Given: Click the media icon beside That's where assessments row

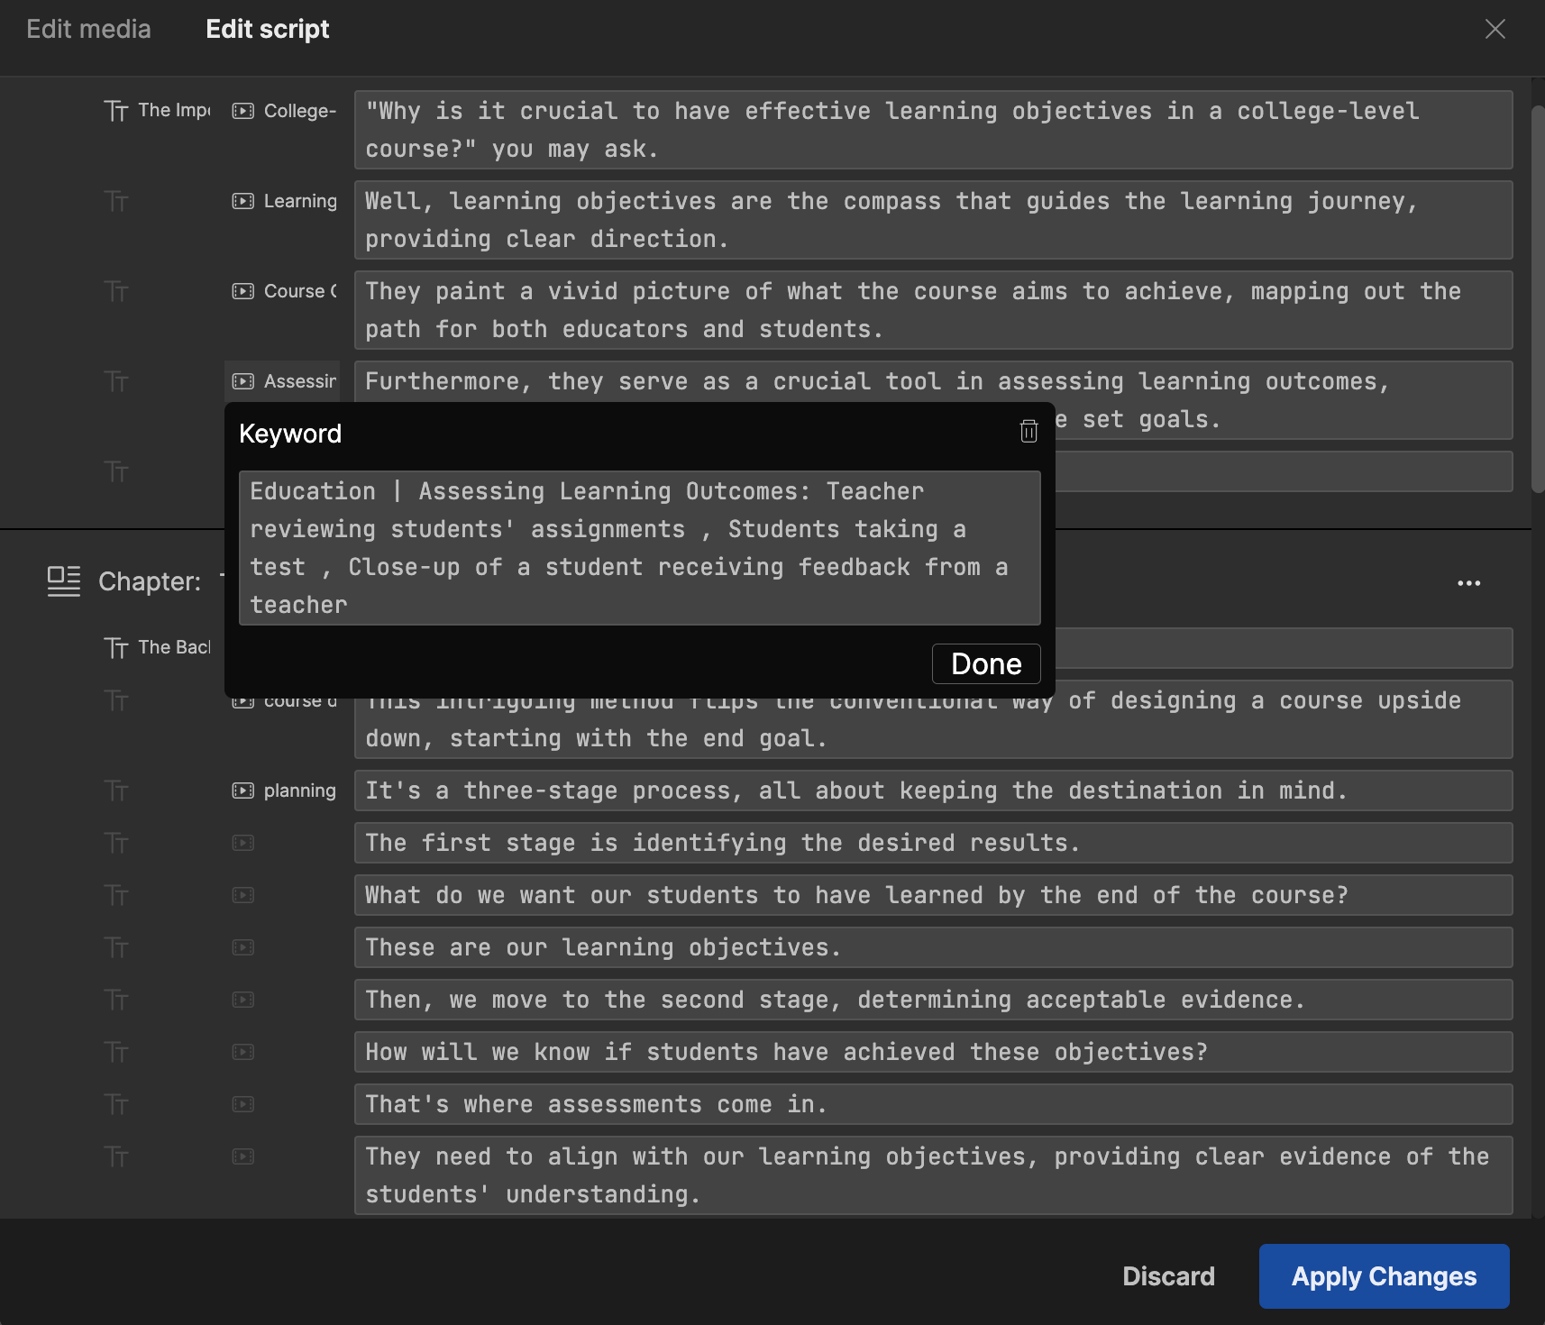Looking at the screenshot, I should [x=242, y=1104].
